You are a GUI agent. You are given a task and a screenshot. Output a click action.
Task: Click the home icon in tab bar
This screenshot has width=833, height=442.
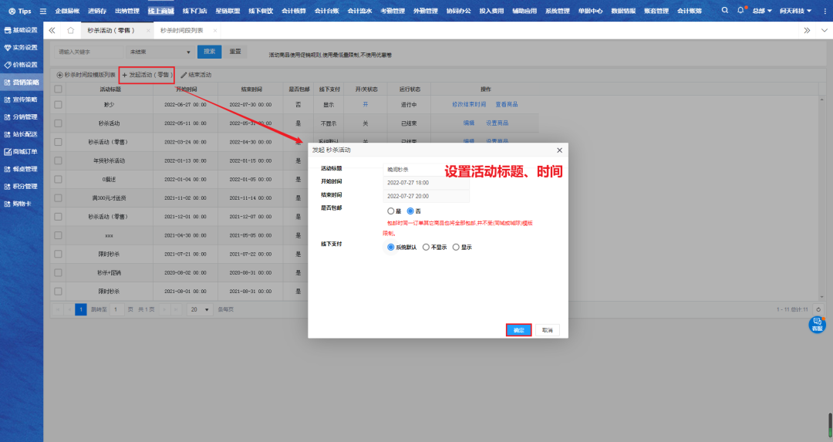pyautogui.click(x=71, y=30)
